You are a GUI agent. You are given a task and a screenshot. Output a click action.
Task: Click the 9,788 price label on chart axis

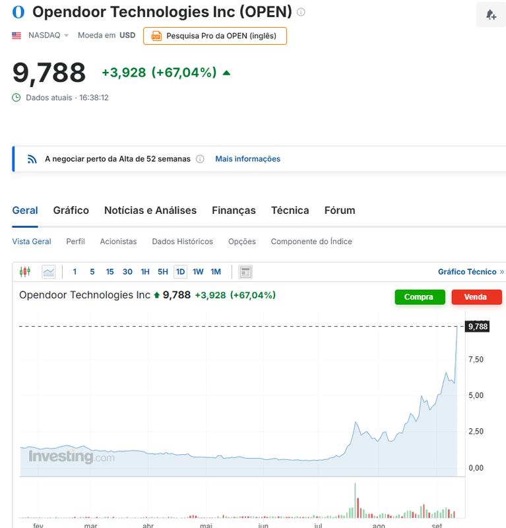[478, 326]
